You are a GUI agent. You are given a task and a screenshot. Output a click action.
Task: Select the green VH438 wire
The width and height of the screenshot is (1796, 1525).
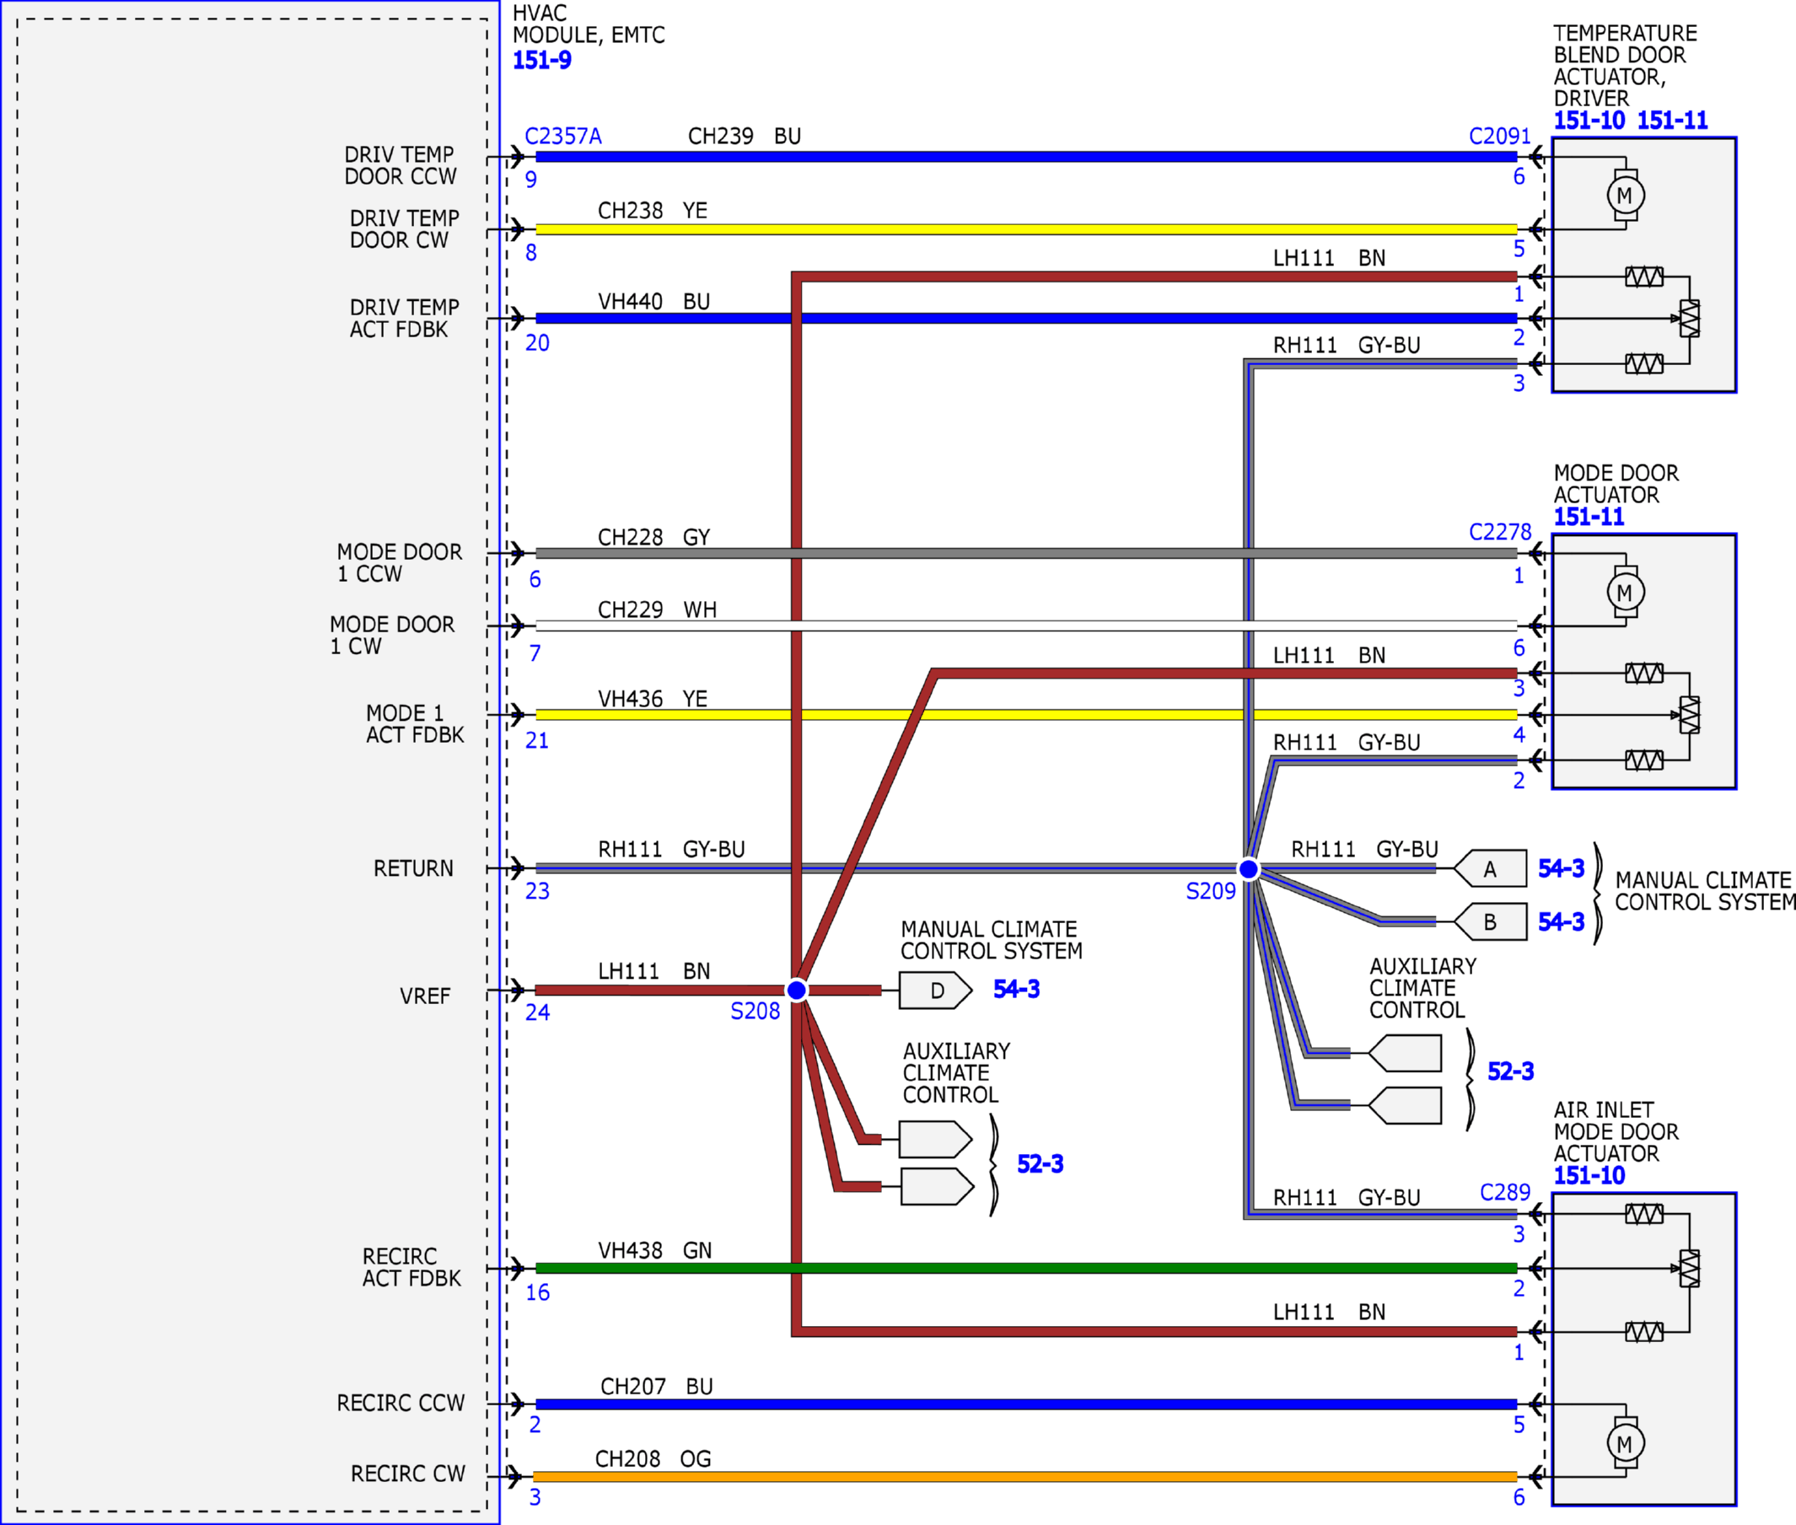click(x=1026, y=1268)
